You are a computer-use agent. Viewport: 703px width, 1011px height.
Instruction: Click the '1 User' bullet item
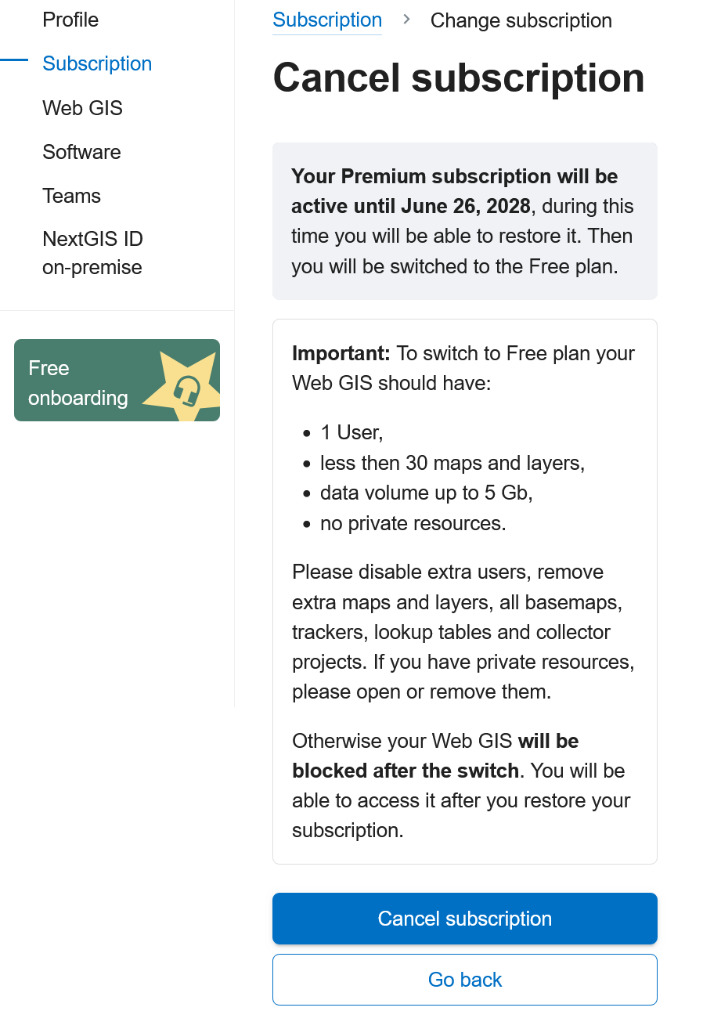click(x=351, y=432)
